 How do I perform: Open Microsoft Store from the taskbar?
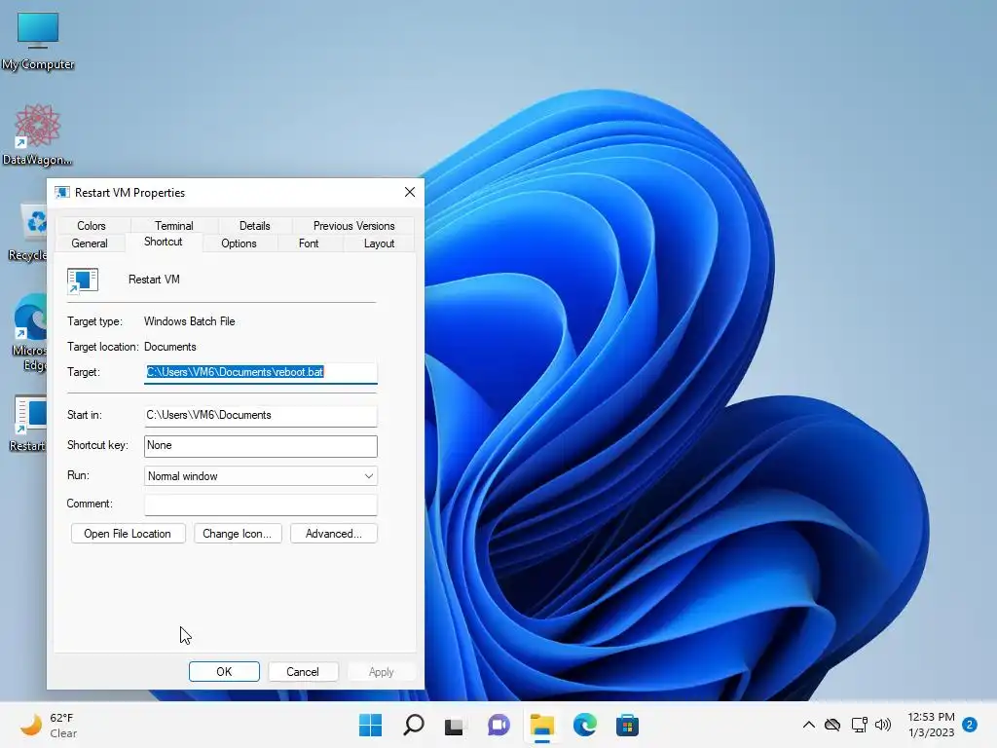tap(627, 725)
